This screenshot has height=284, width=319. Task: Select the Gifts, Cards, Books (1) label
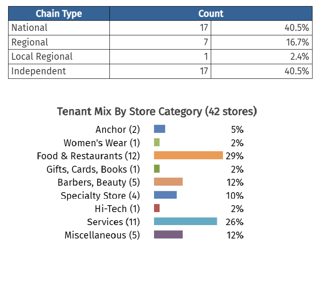coord(93,169)
